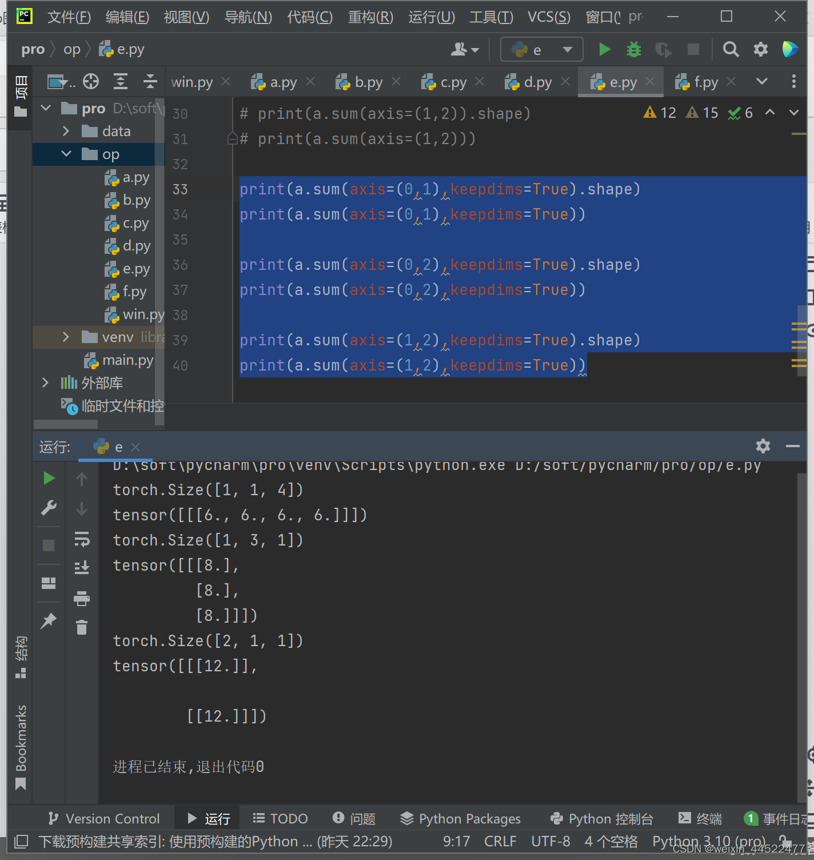Open the 文件(F) menu
The image size is (814, 860).
[69, 17]
